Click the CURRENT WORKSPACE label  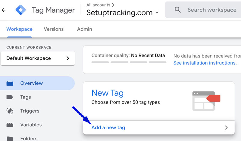click(x=29, y=48)
